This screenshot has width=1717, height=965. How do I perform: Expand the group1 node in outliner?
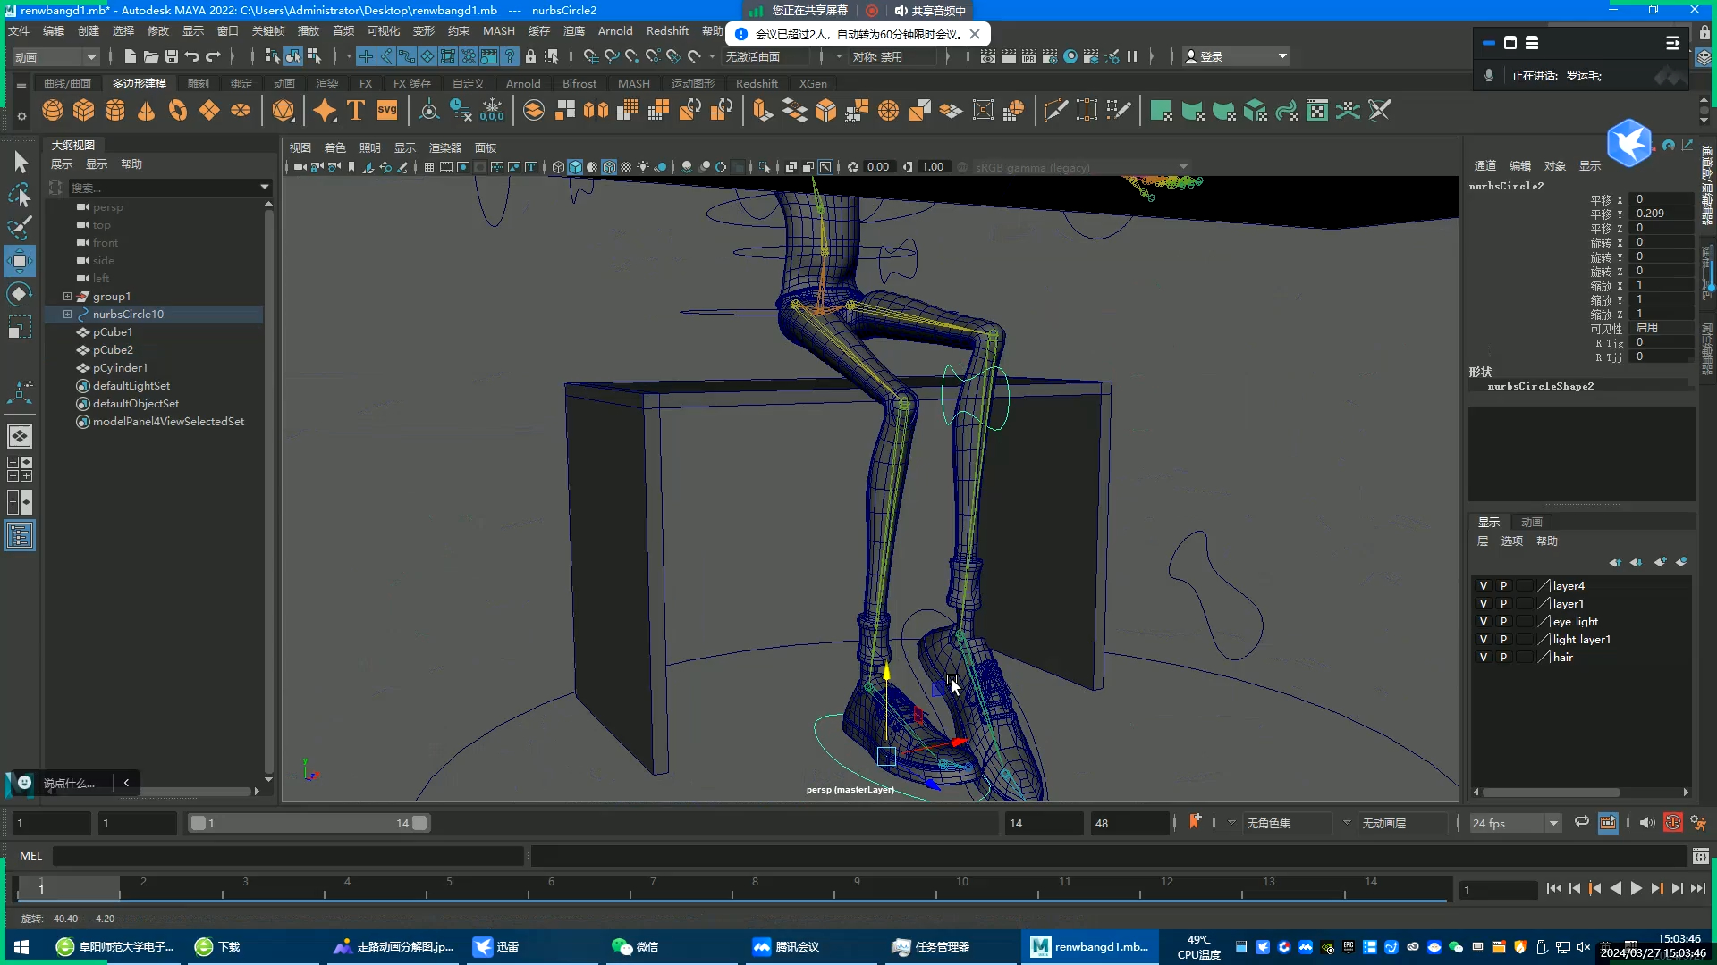coord(67,297)
